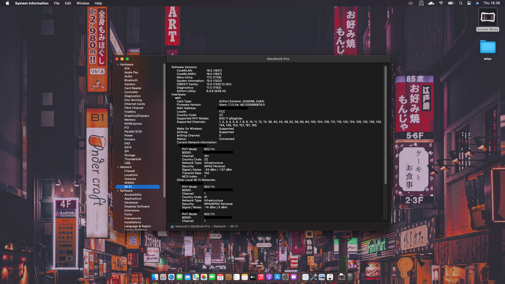Open the Trash in the Dock

point(350,277)
